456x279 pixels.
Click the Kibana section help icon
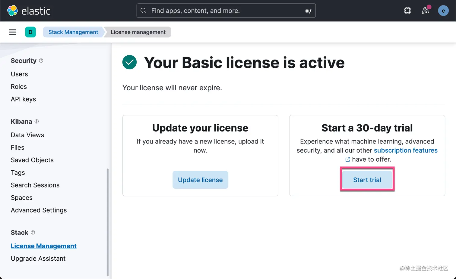pyautogui.click(x=36, y=121)
